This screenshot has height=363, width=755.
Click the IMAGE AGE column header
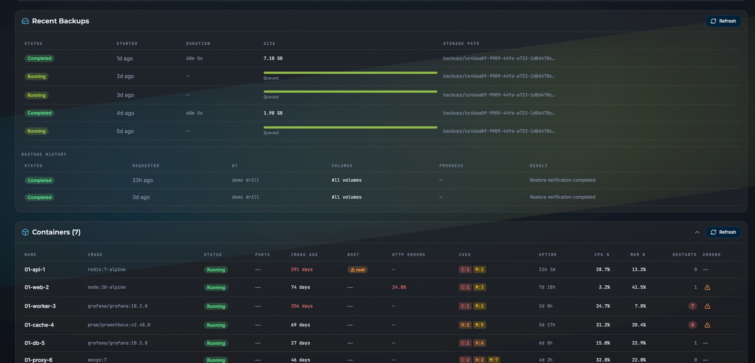click(x=304, y=255)
